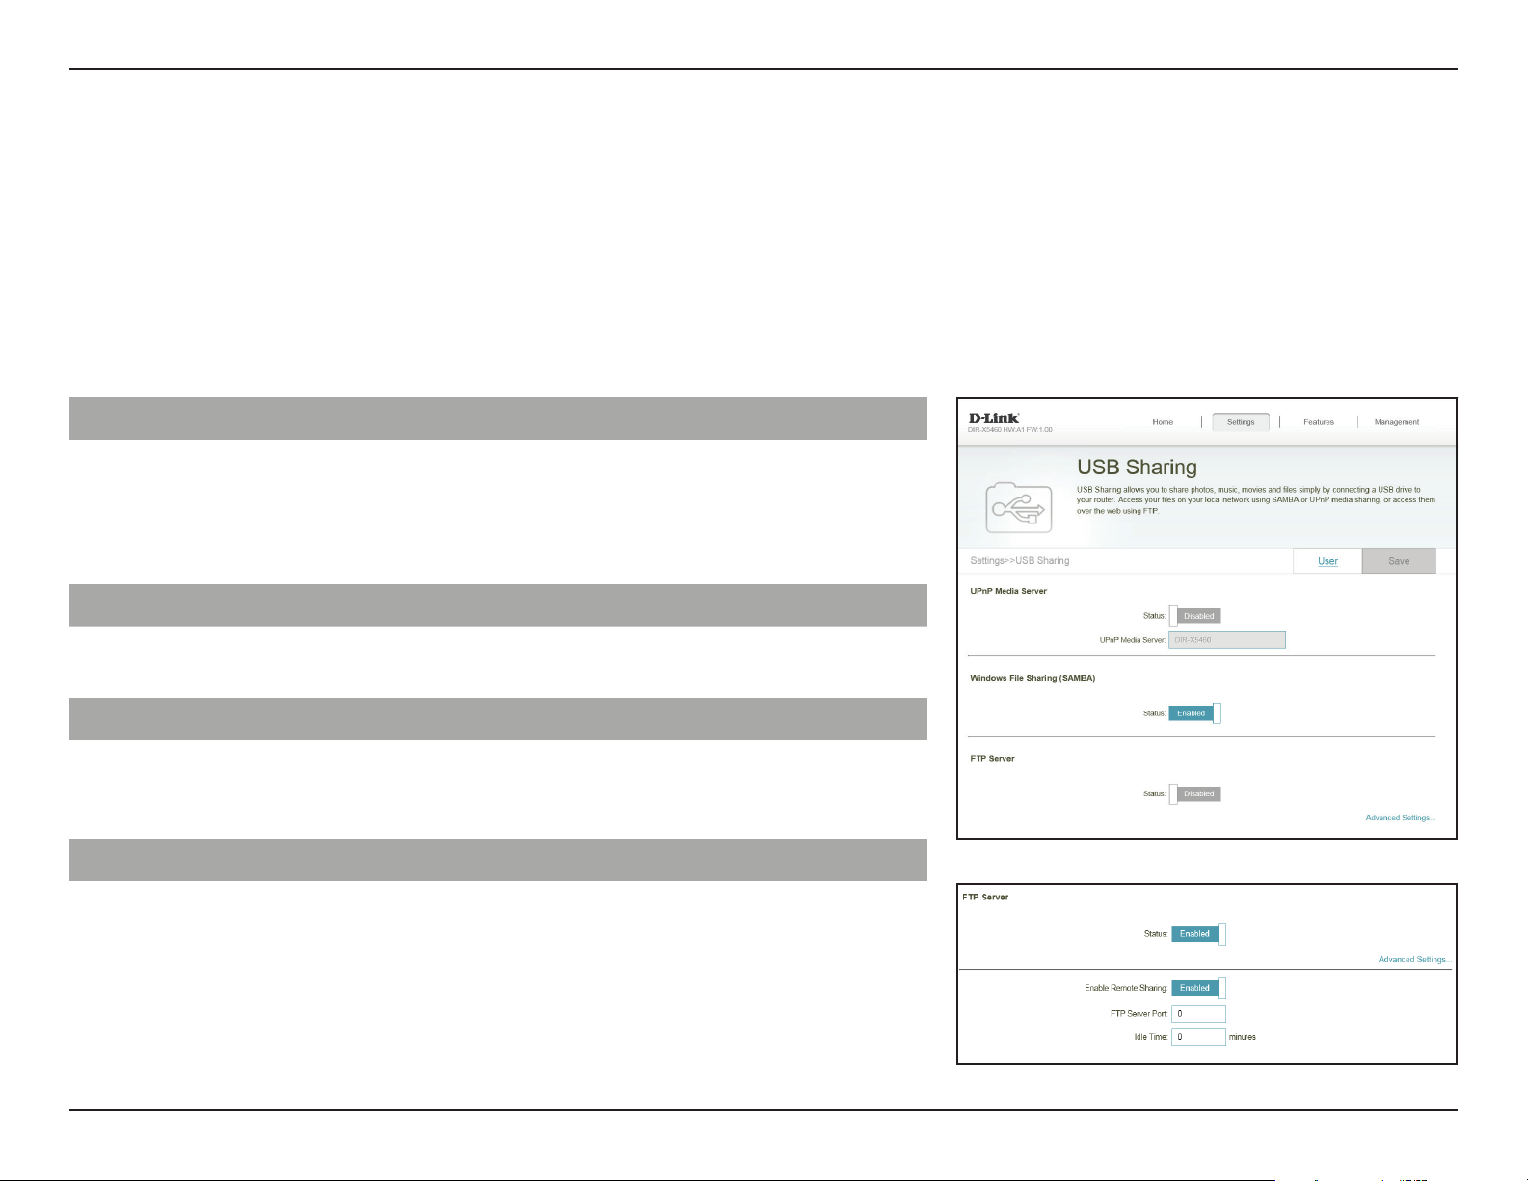Click the FTP Server Port field
The height and width of the screenshot is (1181, 1528).
pos(1198,1013)
